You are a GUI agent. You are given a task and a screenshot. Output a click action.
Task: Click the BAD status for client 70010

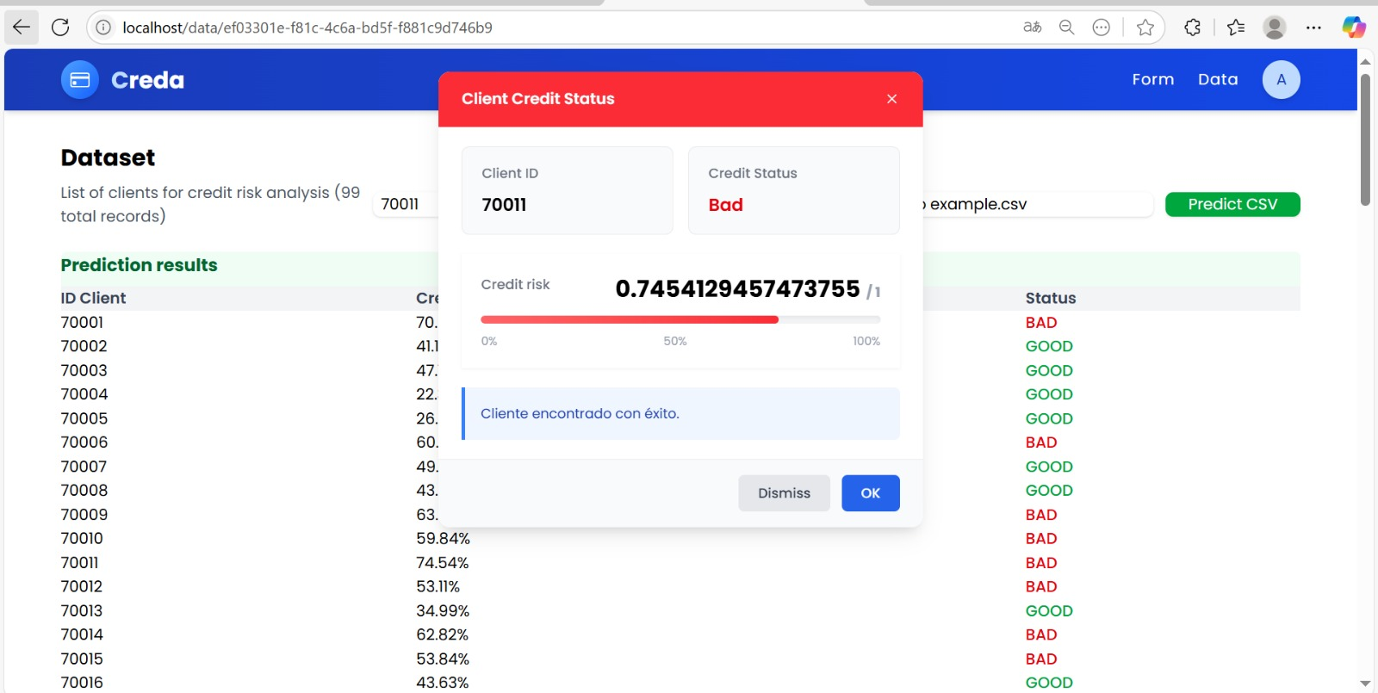click(1041, 538)
